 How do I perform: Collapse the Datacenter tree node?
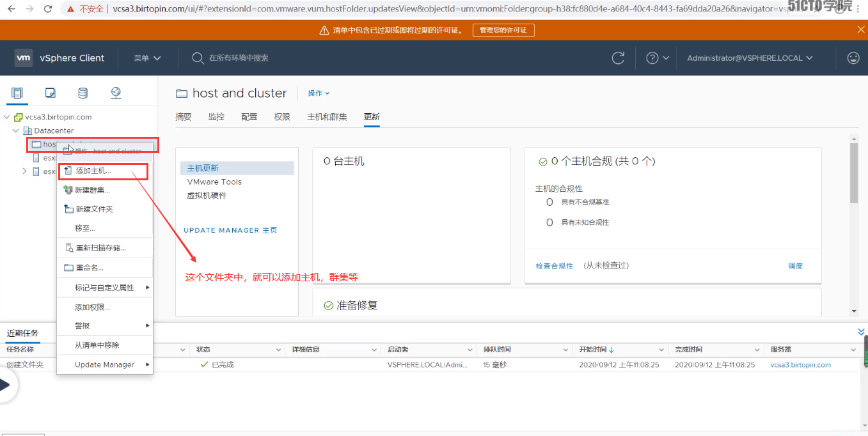[16, 130]
